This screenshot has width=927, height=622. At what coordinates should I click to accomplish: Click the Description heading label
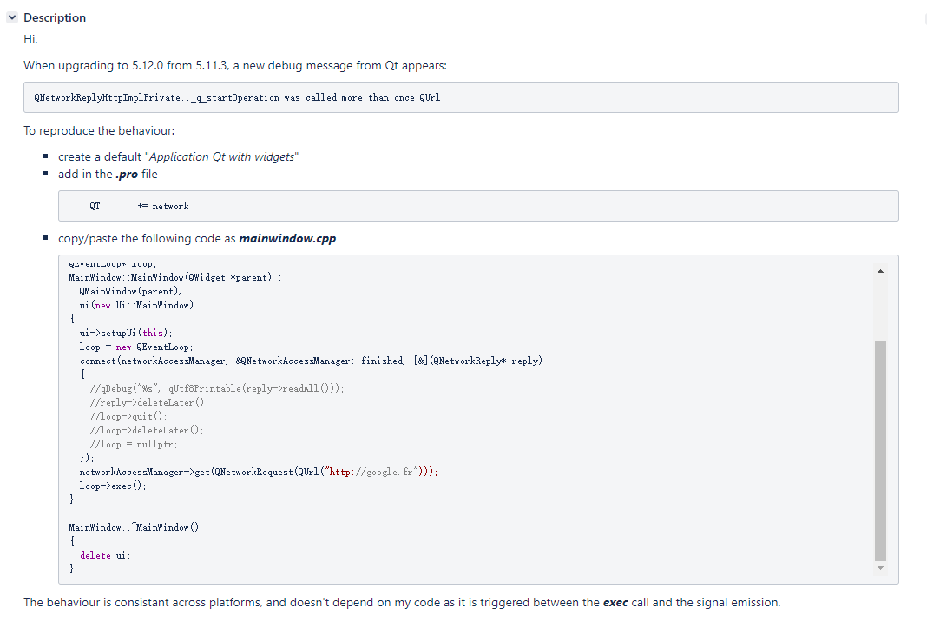pos(54,17)
